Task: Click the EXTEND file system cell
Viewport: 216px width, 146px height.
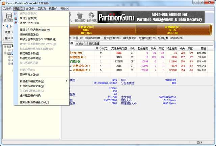Action: (x=119, y=62)
